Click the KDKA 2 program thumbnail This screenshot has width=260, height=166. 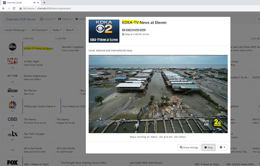coord(104,31)
